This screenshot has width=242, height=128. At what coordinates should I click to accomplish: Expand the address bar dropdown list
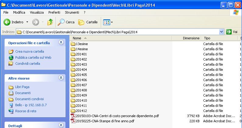[221, 32]
